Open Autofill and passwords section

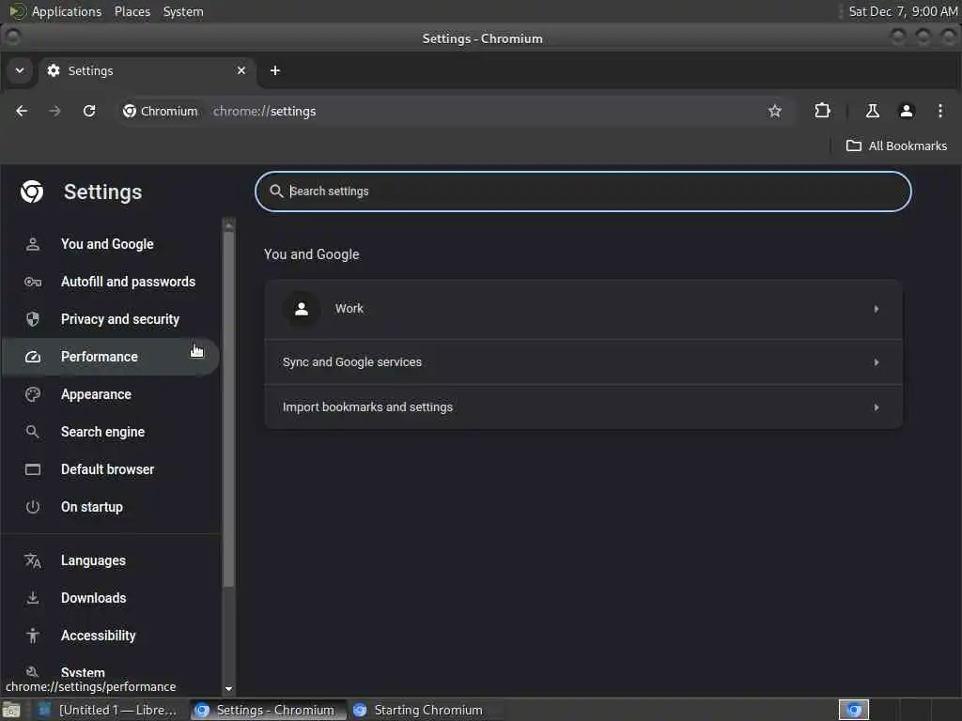pos(111,282)
